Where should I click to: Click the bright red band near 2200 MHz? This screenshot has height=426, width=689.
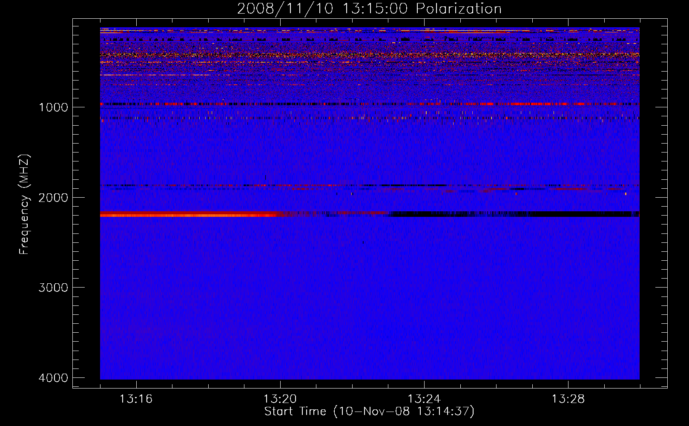click(189, 214)
